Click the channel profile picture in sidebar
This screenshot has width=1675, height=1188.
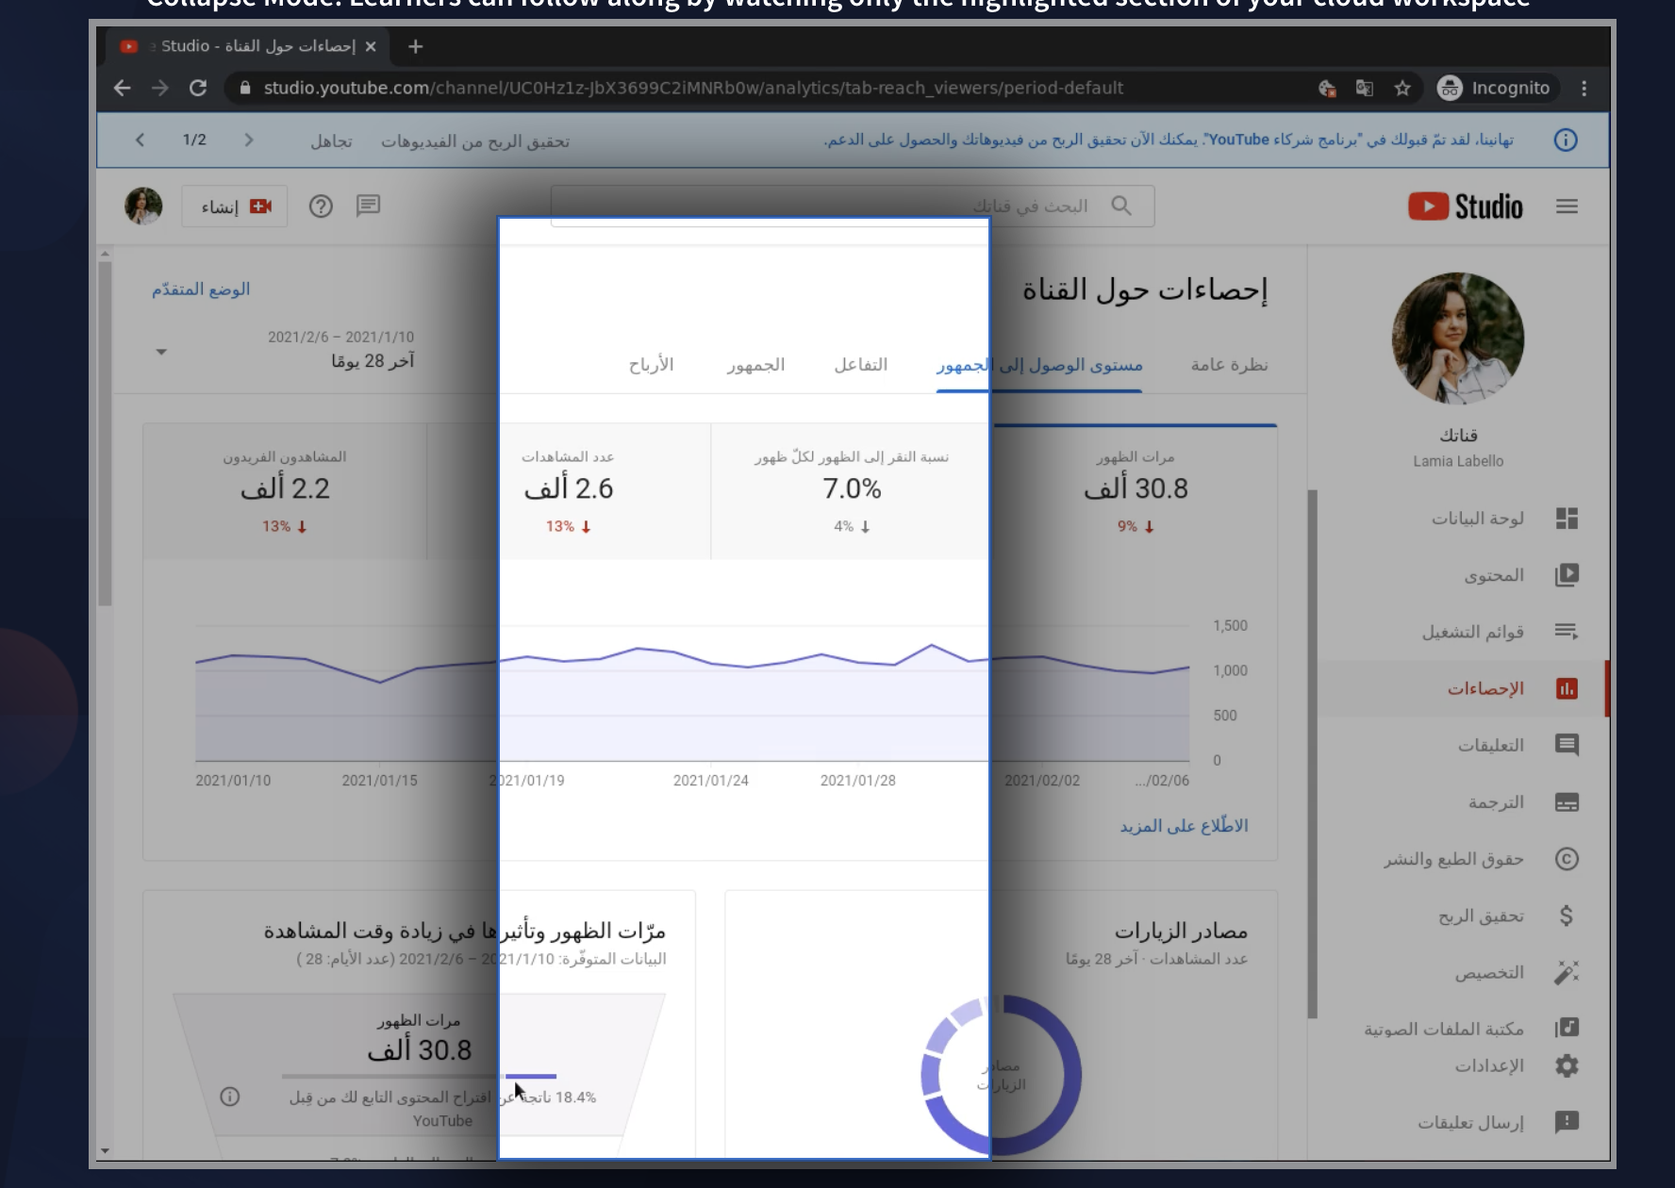click(x=1458, y=338)
